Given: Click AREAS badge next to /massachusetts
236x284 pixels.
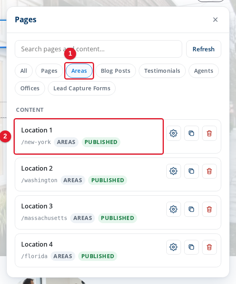Looking at the screenshot, I should pyautogui.click(x=83, y=218).
